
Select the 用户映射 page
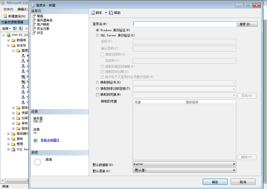pyautogui.click(x=43, y=24)
